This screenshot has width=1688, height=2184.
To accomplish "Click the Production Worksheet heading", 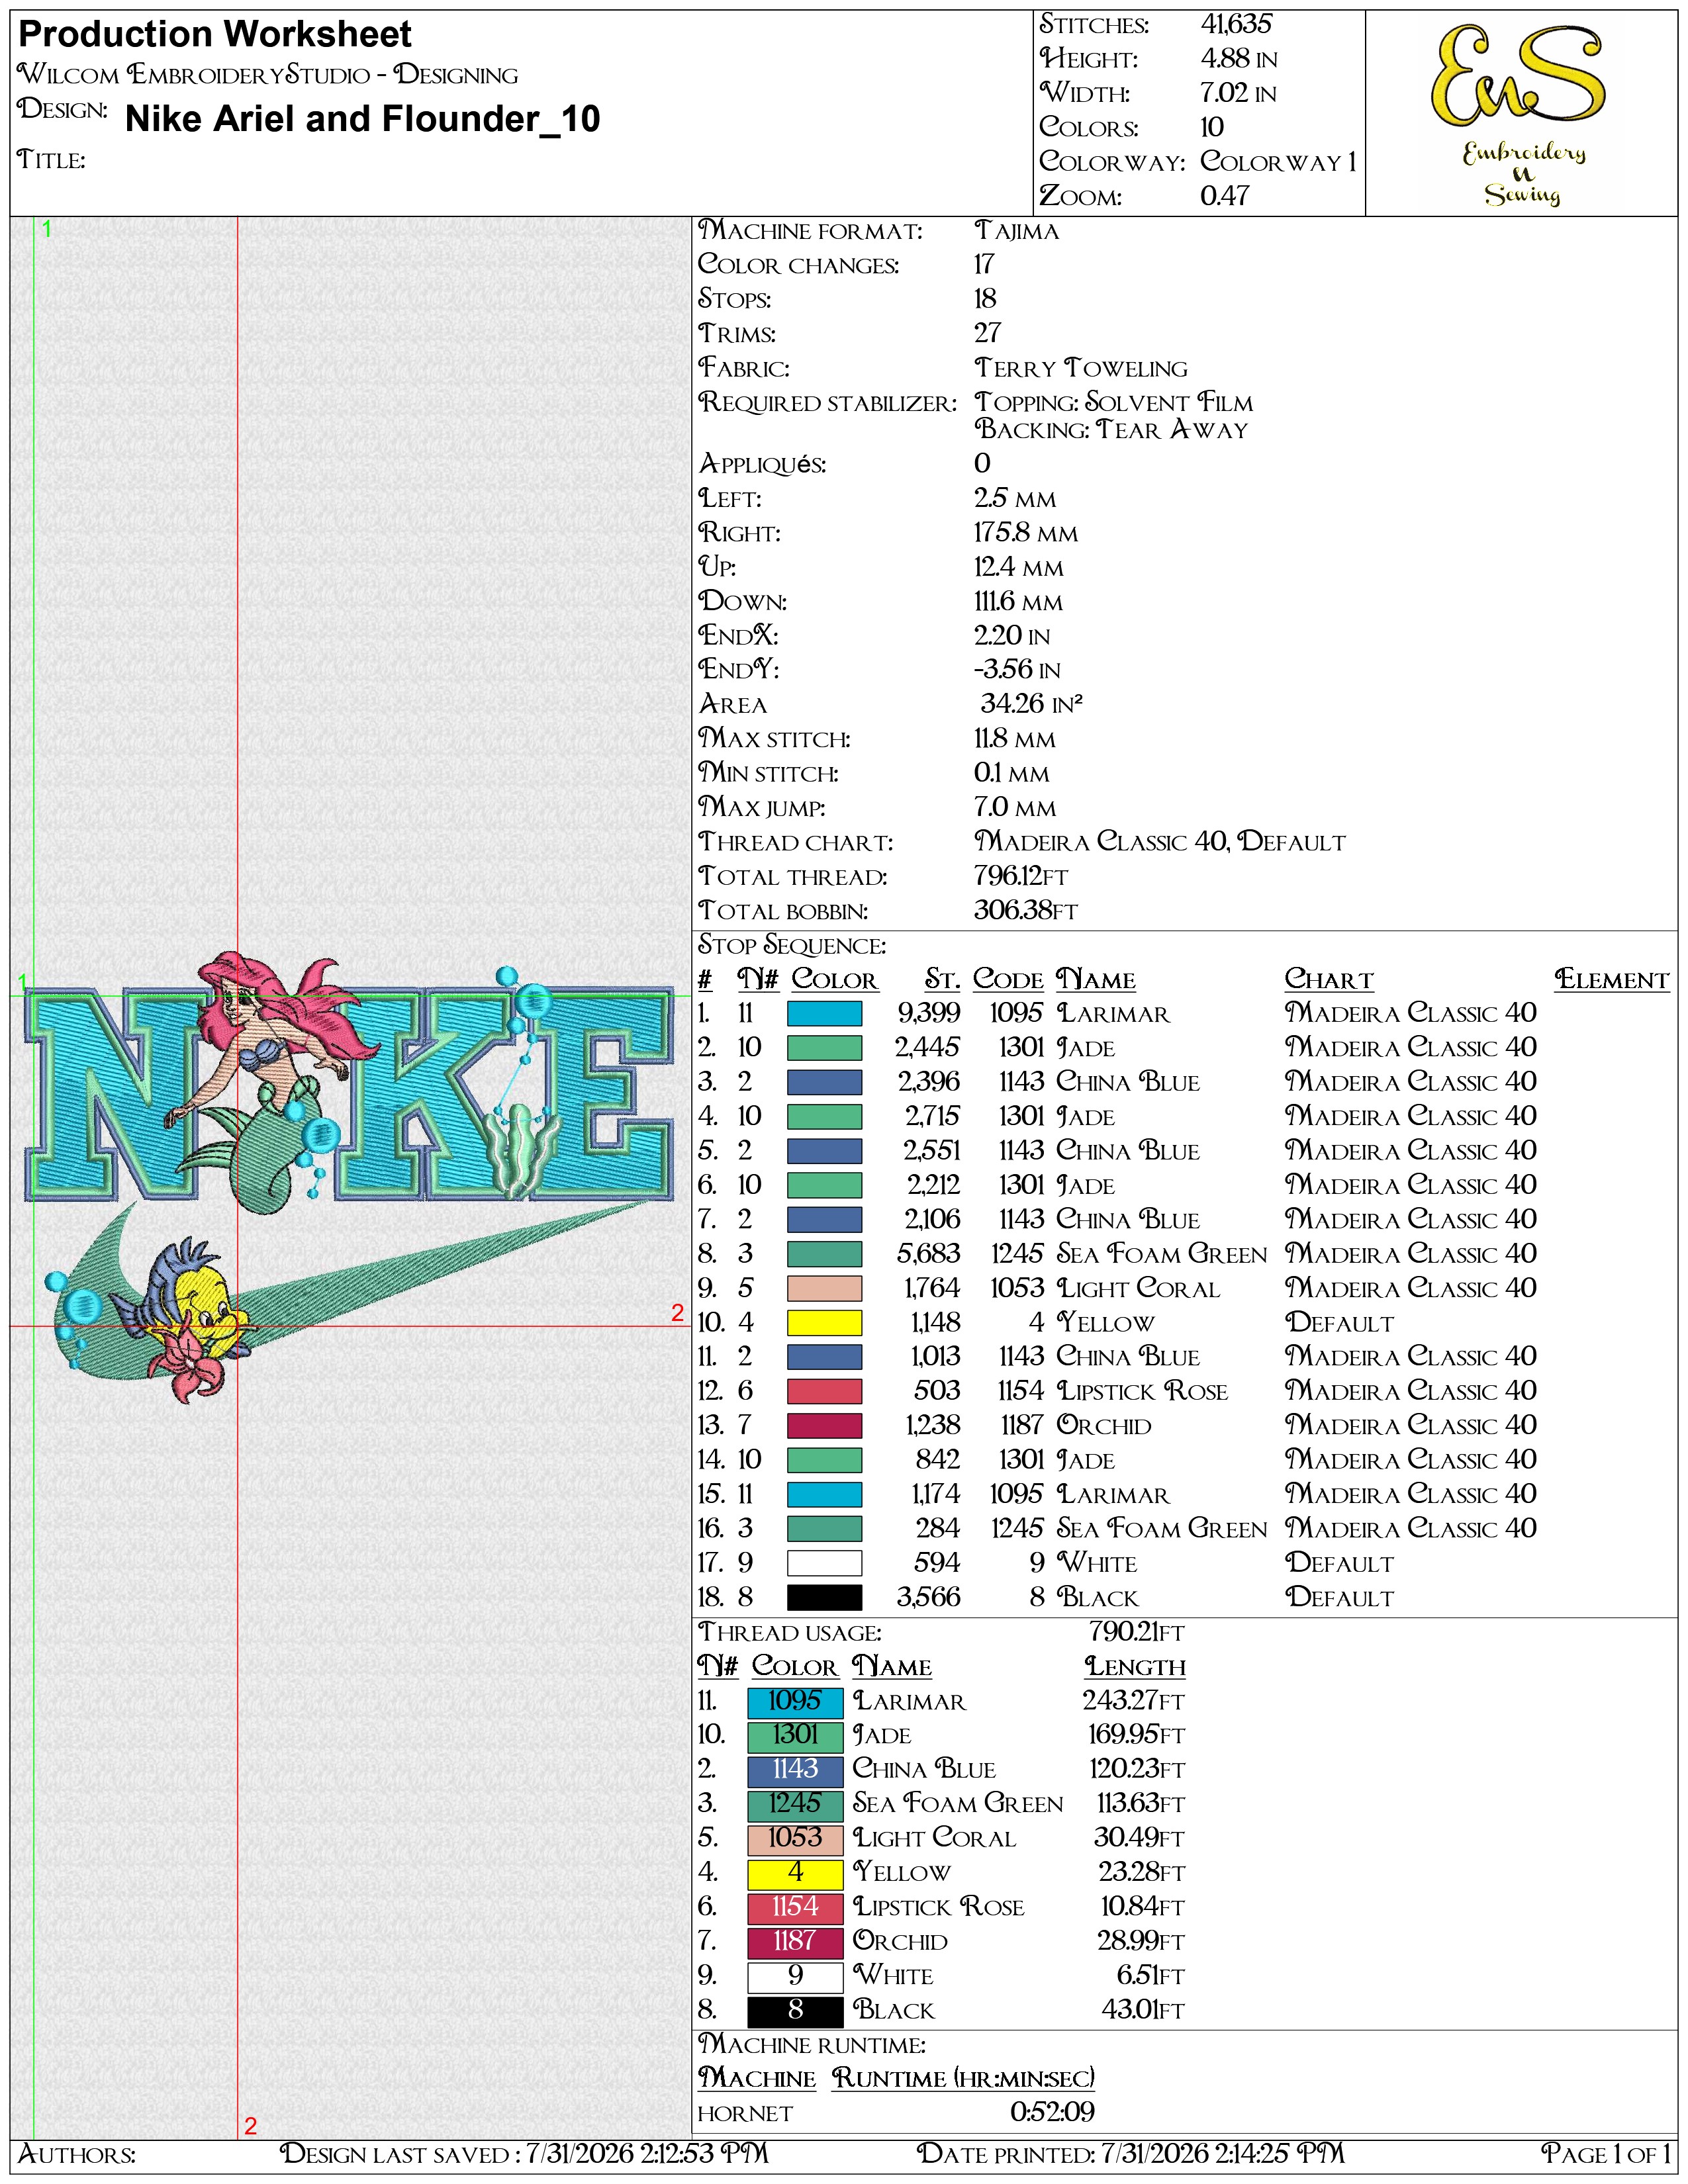I will [x=215, y=35].
